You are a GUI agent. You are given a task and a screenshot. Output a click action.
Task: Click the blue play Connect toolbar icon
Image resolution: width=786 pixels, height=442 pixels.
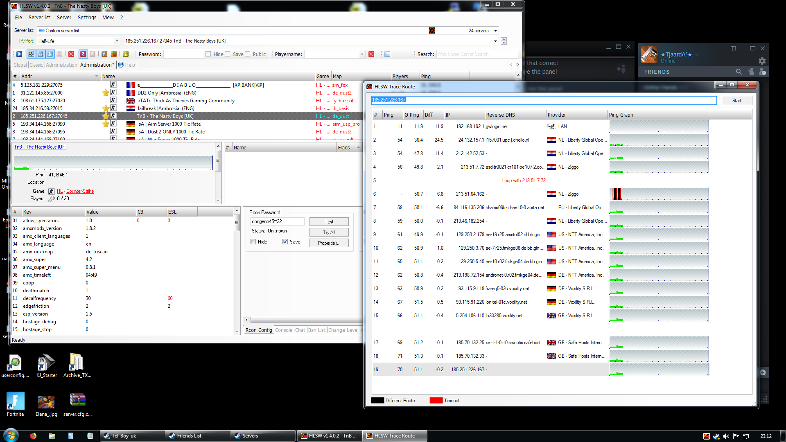pyautogui.click(x=19, y=54)
